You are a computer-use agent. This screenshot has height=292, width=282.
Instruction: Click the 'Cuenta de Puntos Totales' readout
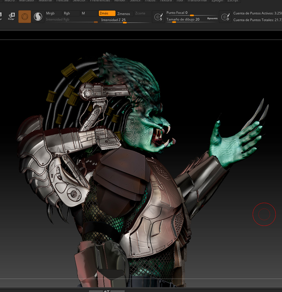258,20
